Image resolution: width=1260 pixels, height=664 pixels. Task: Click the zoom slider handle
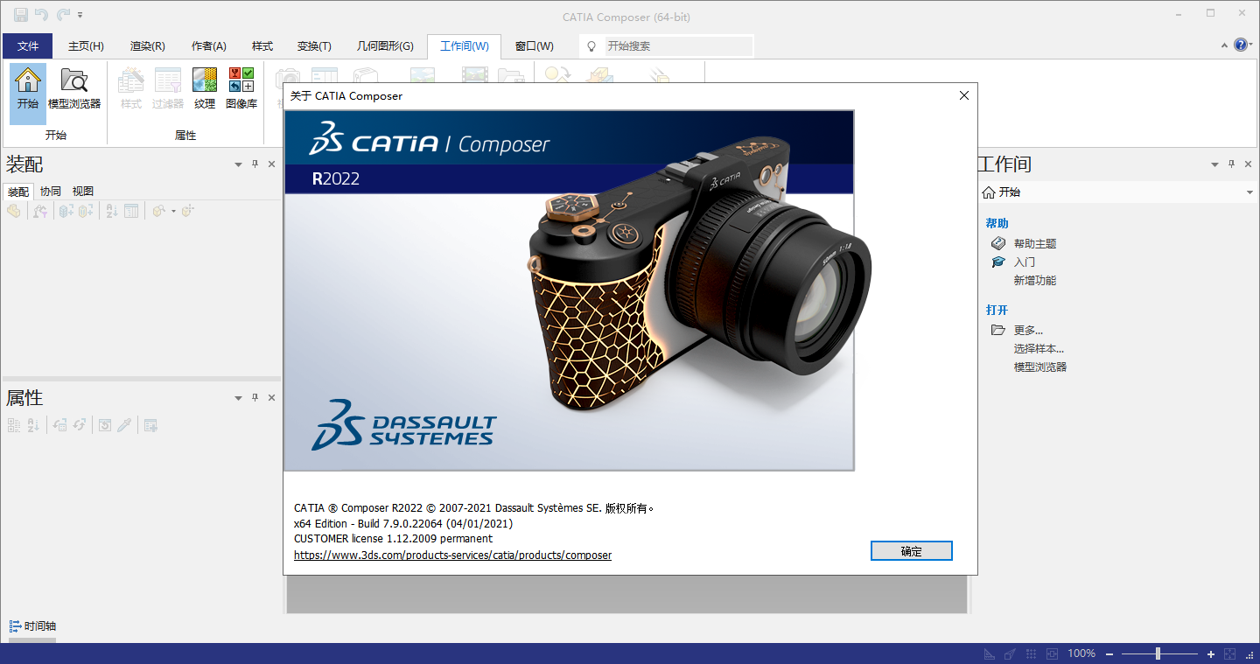pos(1158,654)
